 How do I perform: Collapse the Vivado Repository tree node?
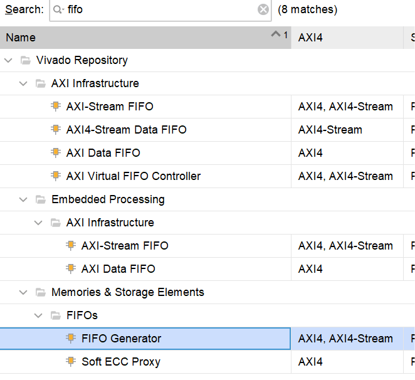pyautogui.click(x=9, y=60)
